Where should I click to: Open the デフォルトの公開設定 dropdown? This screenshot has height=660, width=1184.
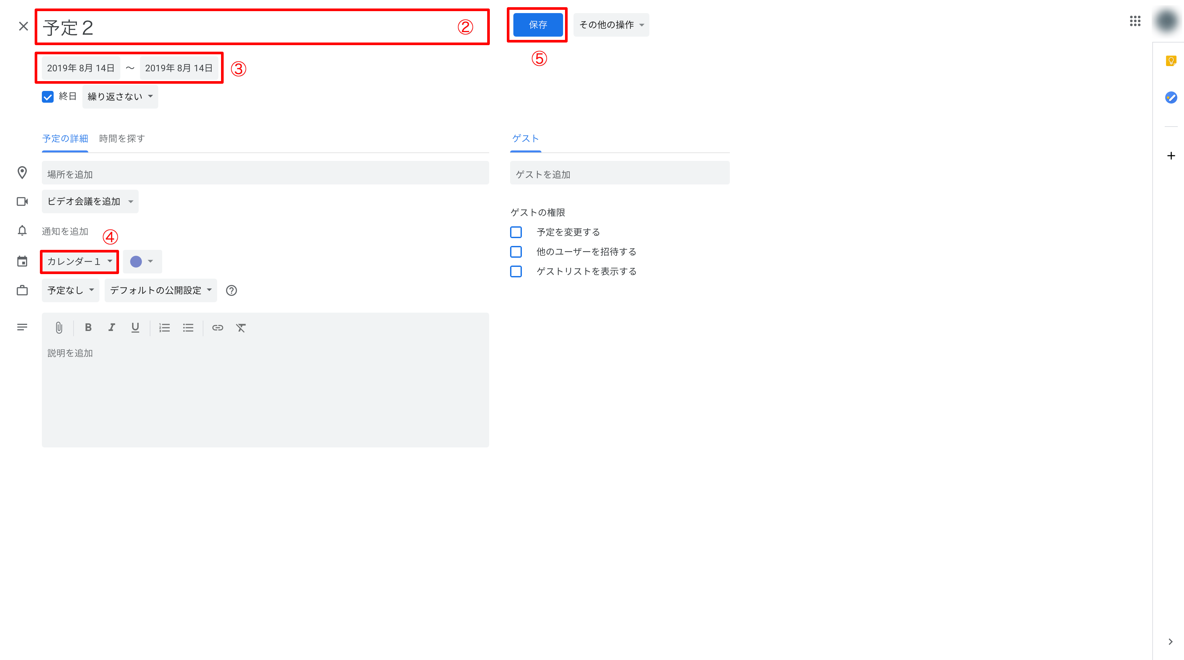161,290
